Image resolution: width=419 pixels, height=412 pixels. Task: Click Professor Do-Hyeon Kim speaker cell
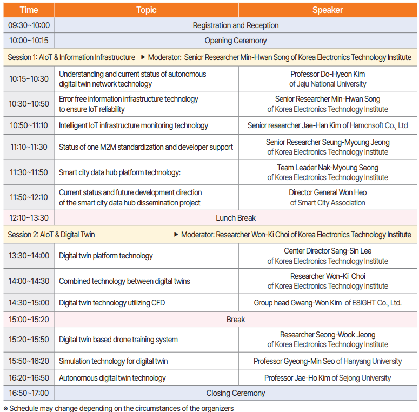[328, 79]
